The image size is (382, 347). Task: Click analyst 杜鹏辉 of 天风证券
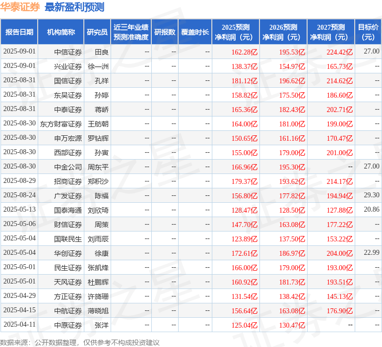click(x=98, y=282)
